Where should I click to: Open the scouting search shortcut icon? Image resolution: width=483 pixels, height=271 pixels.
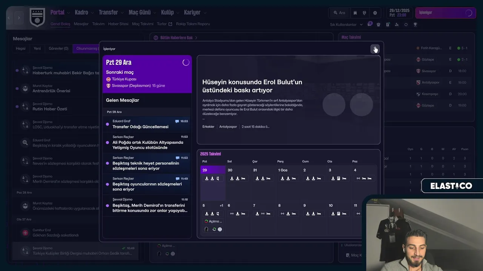(x=397, y=24)
